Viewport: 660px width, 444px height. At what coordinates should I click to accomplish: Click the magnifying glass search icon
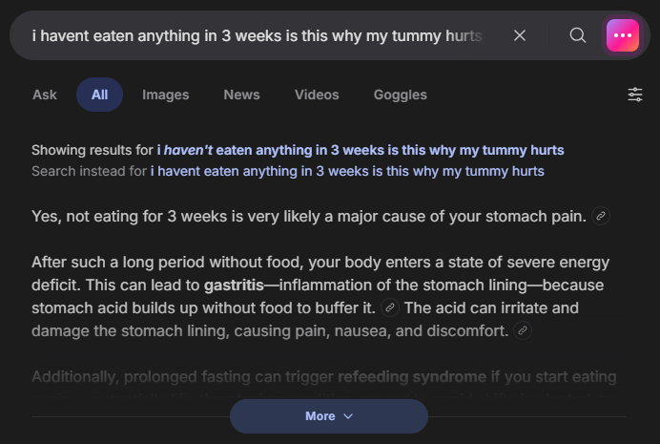tap(578, 35)
